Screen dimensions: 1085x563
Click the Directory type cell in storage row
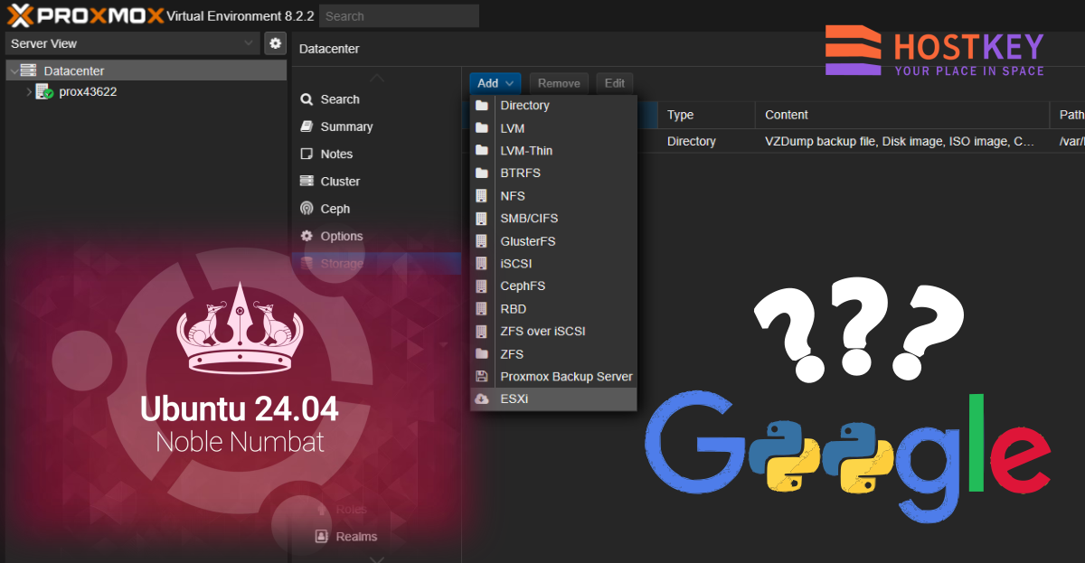click(x=706, y=141)
